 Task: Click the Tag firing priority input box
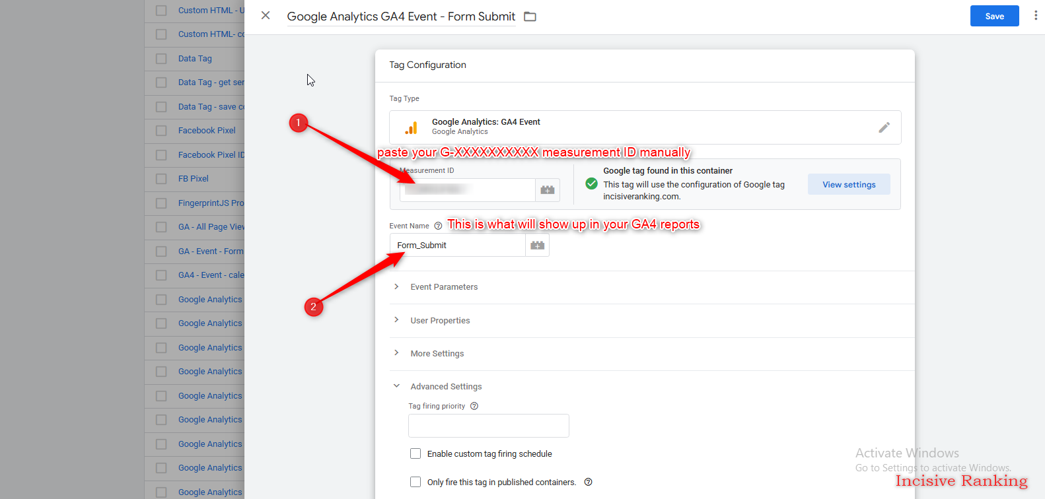489,426
